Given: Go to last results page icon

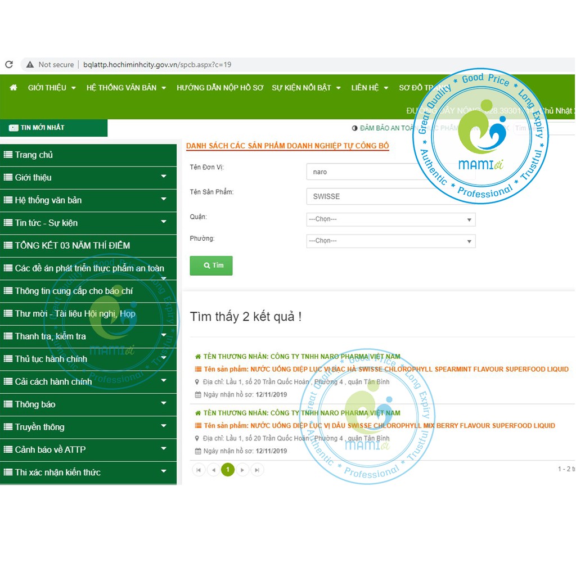Looking at the screenshot, I should [x=257, y=470].
